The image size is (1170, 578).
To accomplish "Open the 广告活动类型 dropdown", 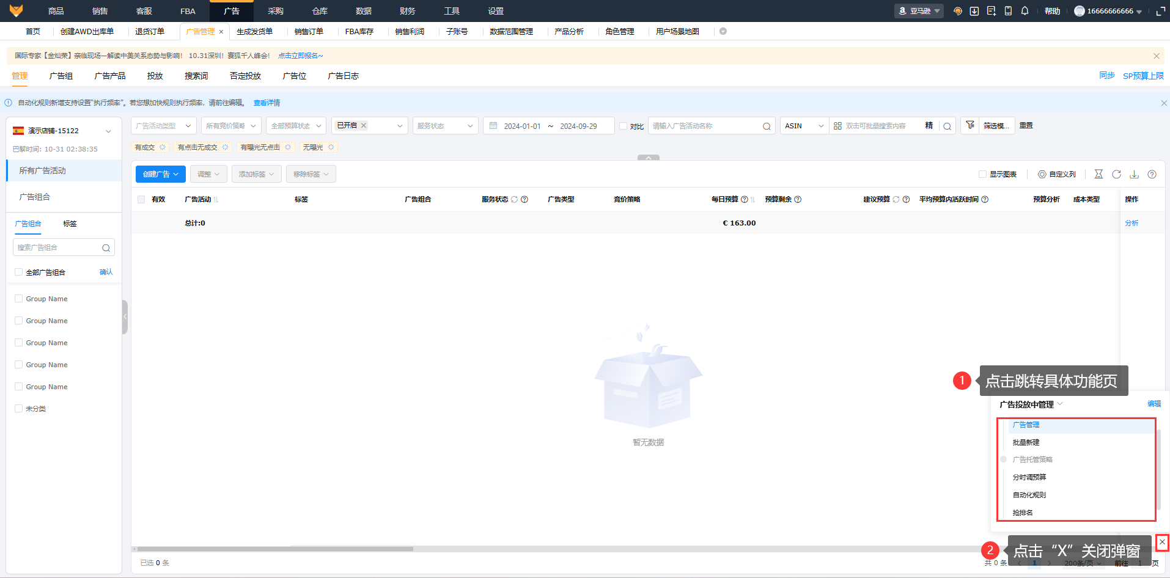I will point(164,126).
